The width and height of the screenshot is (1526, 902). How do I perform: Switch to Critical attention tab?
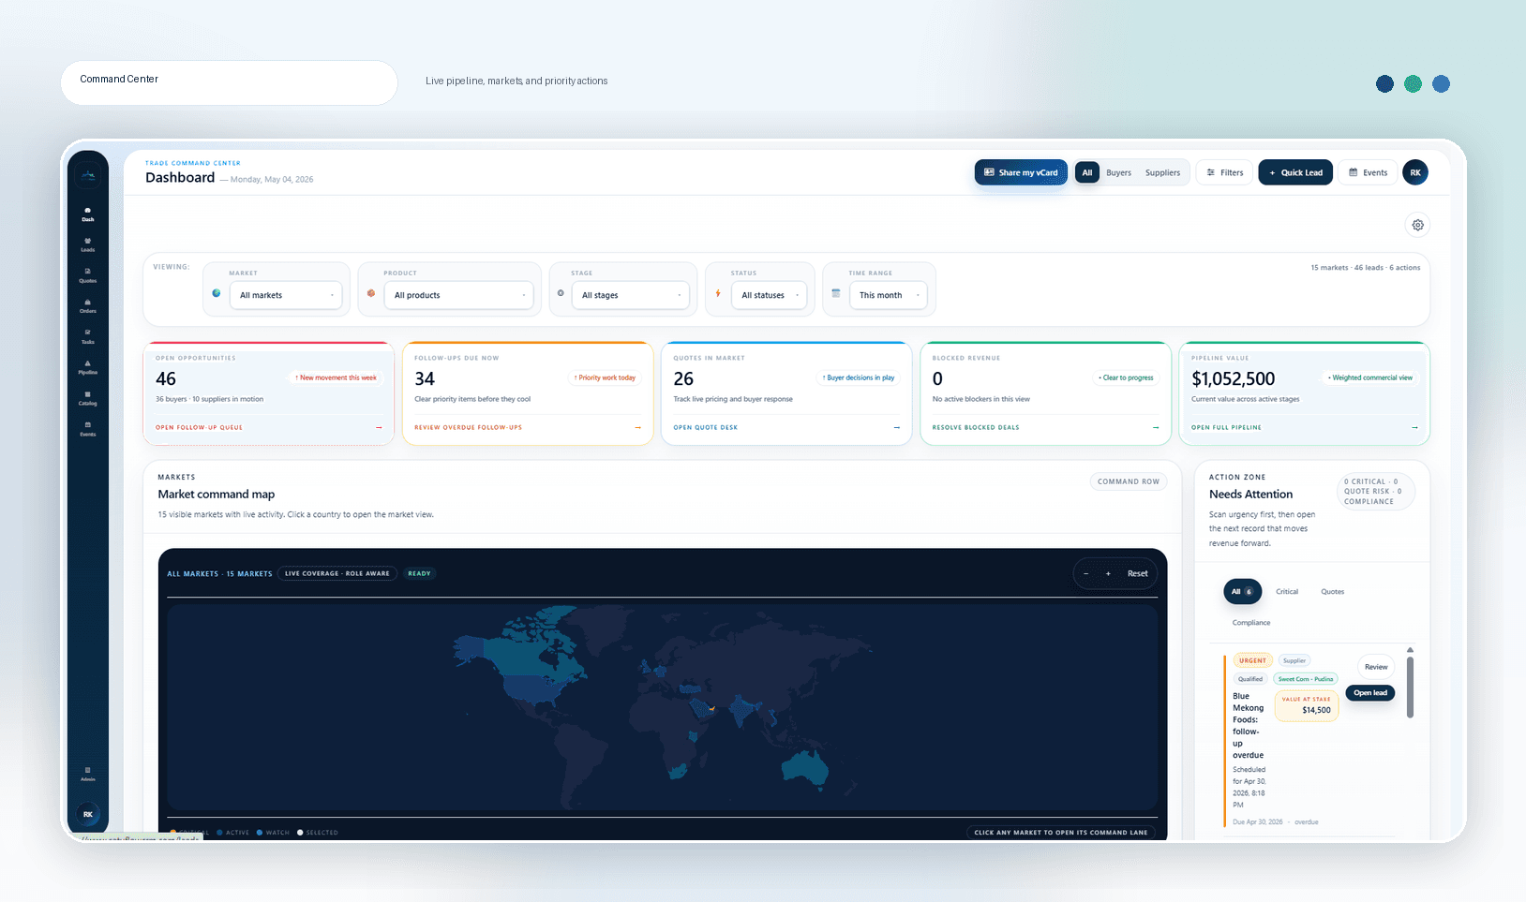click(1287, 592)
